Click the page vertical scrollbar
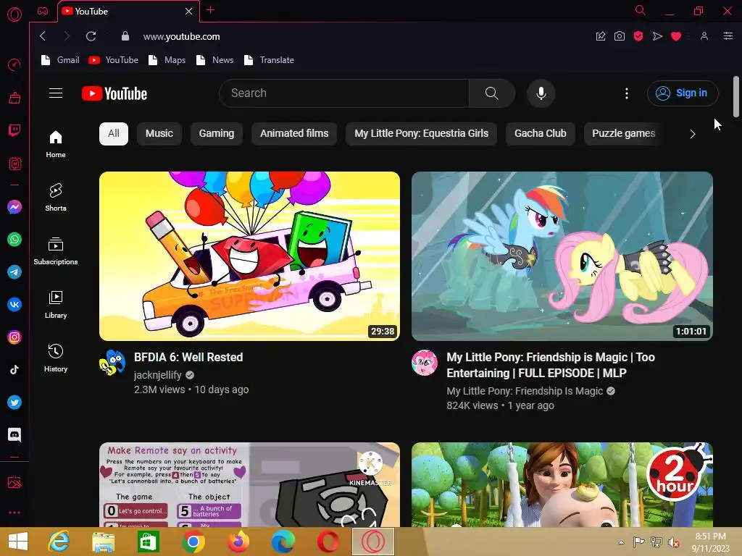Image resolution: width=742 pixels, height=556 pixels. click(736, 96)
